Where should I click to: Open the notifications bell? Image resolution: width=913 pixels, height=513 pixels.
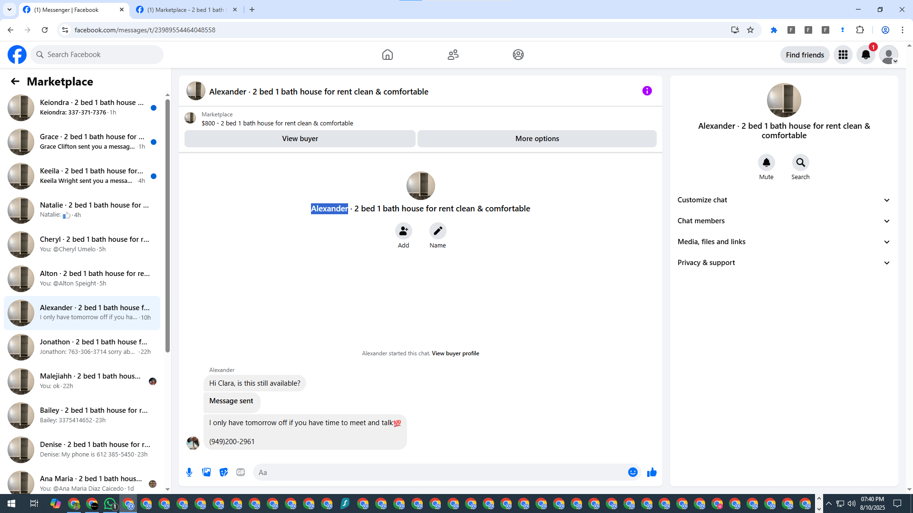tap(865, 55)
